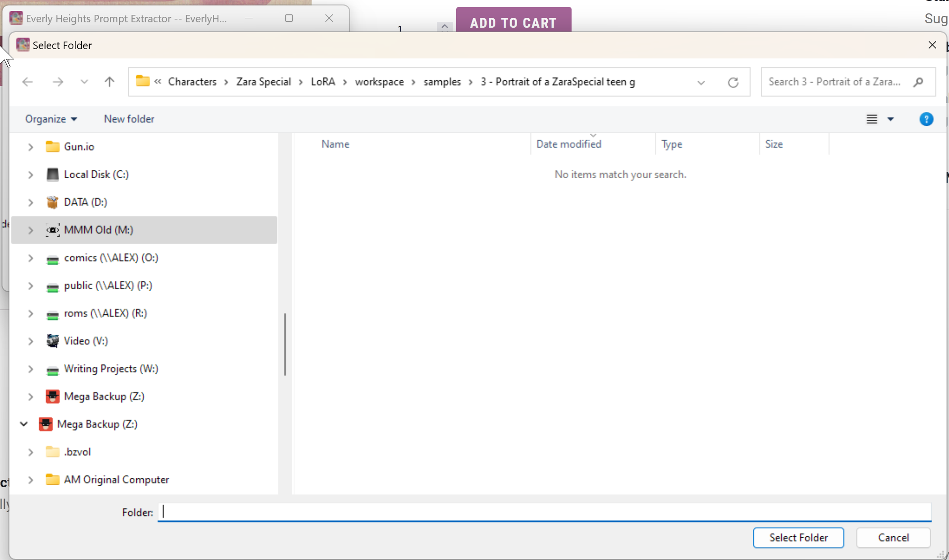Expand the AM Original Computer folder
Image resolution: width=949 pixels, height=560 pixels.
point(31,480)
